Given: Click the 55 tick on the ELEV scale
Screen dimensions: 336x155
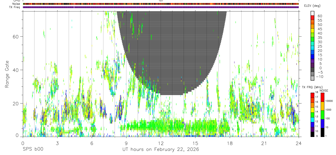Looking at the screenshot, I should tap(320, 20).
